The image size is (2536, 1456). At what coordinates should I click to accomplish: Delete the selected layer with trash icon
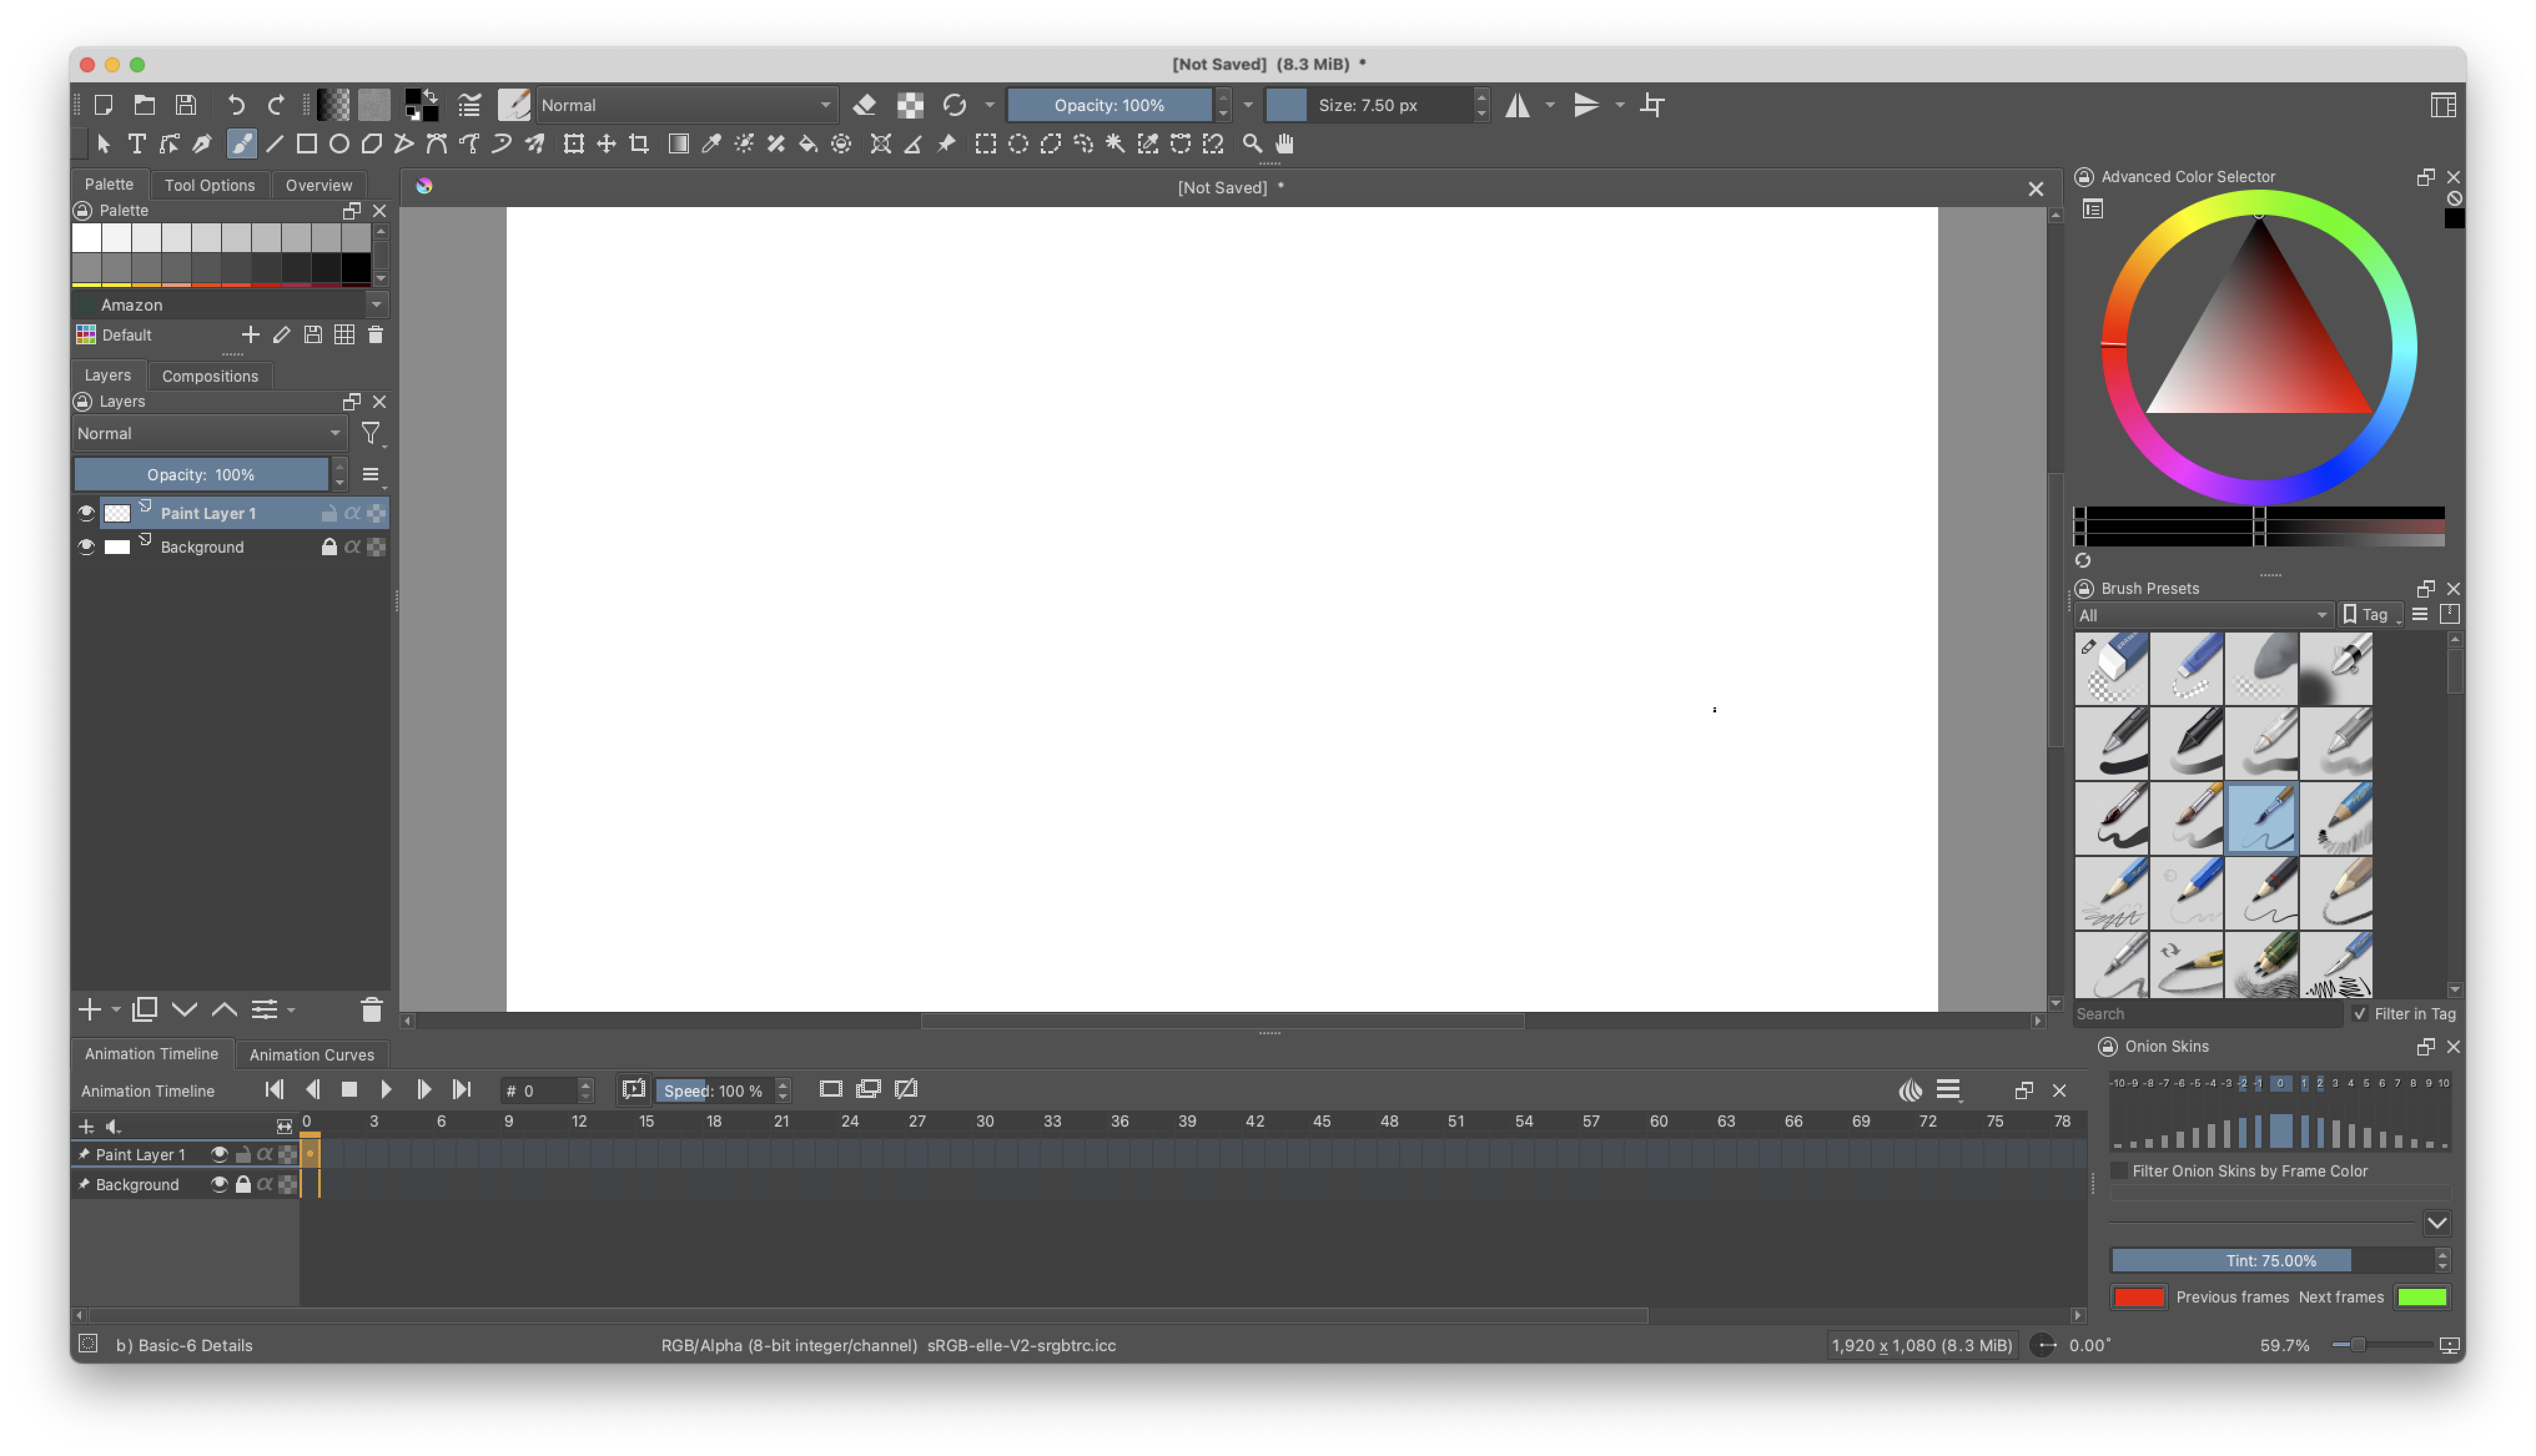[371, 1010]
